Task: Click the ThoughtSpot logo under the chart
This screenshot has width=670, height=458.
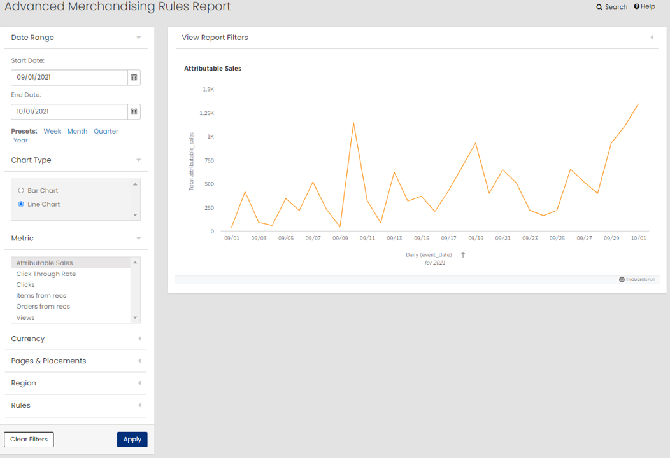Action: point(637,279)
